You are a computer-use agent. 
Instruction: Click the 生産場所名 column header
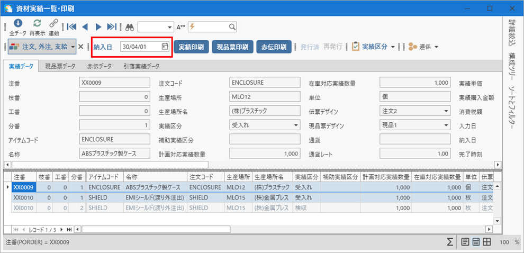coord(273,177)
